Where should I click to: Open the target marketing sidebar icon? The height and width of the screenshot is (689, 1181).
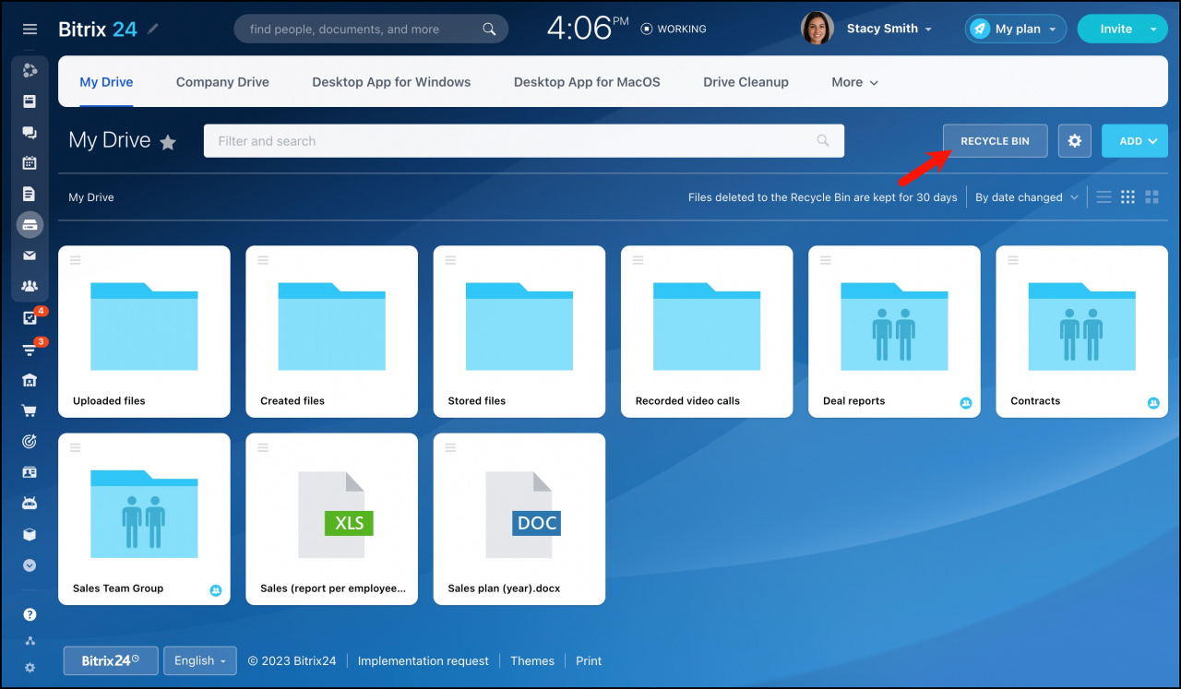tap(30, 441)
